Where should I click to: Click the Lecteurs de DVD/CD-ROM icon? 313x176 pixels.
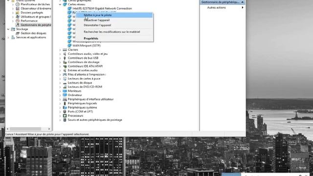click(x=65, y=87)
